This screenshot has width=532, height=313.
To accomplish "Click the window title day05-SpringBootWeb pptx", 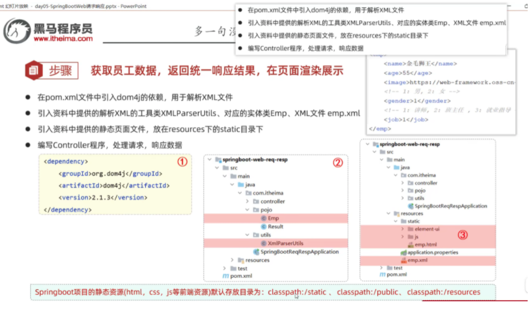I will click(90, 6).
